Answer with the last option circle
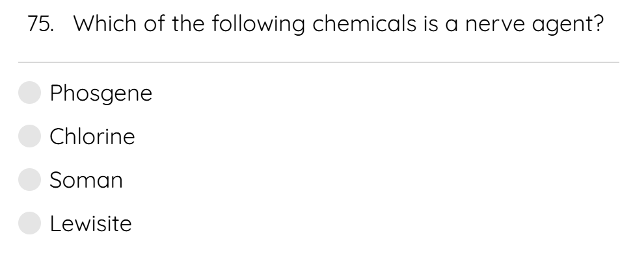 pos(30,223)
